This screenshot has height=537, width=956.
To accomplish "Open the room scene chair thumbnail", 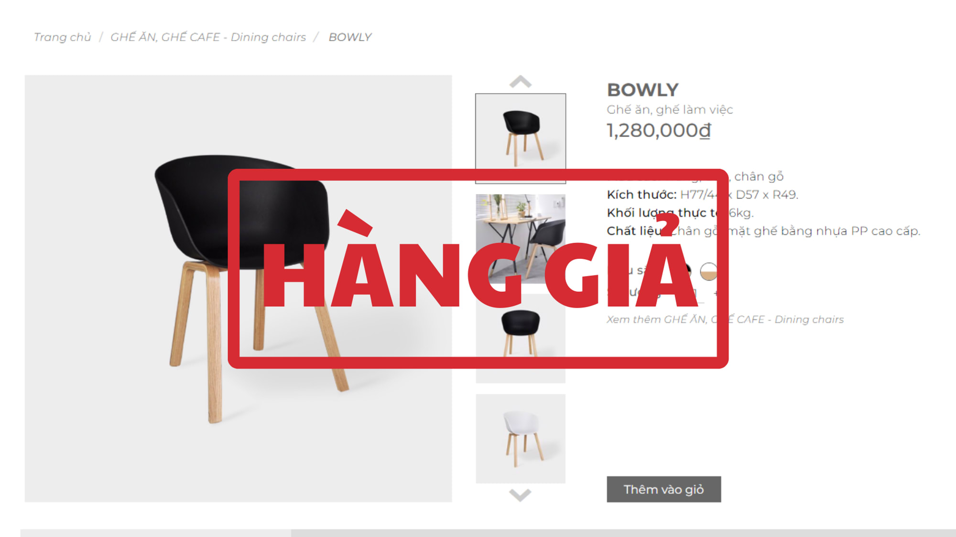I will coord(521,238).
